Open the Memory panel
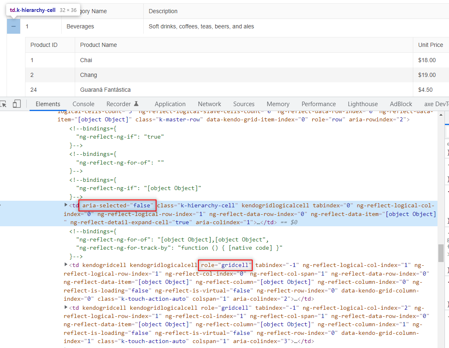This screenshot has width=449, height=348. click(278, 104)
